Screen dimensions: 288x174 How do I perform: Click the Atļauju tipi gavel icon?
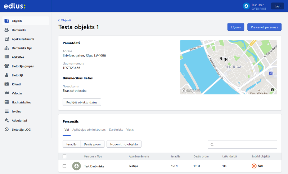click(6, 120)
